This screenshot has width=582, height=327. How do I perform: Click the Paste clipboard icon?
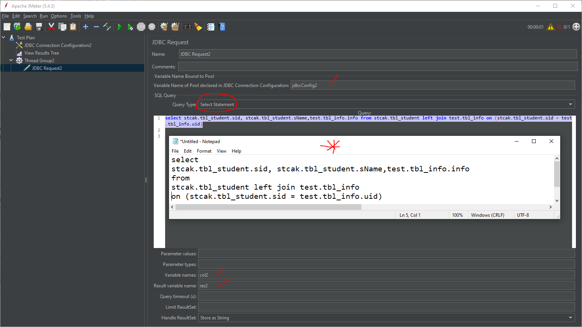pyautogui.click(x=73, y=27)
